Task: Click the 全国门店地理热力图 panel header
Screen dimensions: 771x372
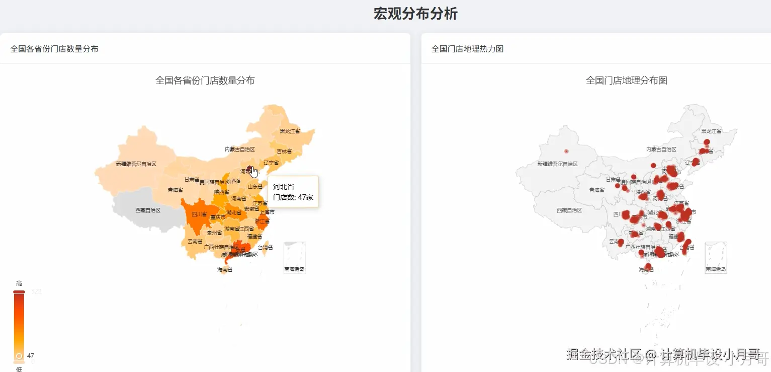Action: tap(468, 49)
